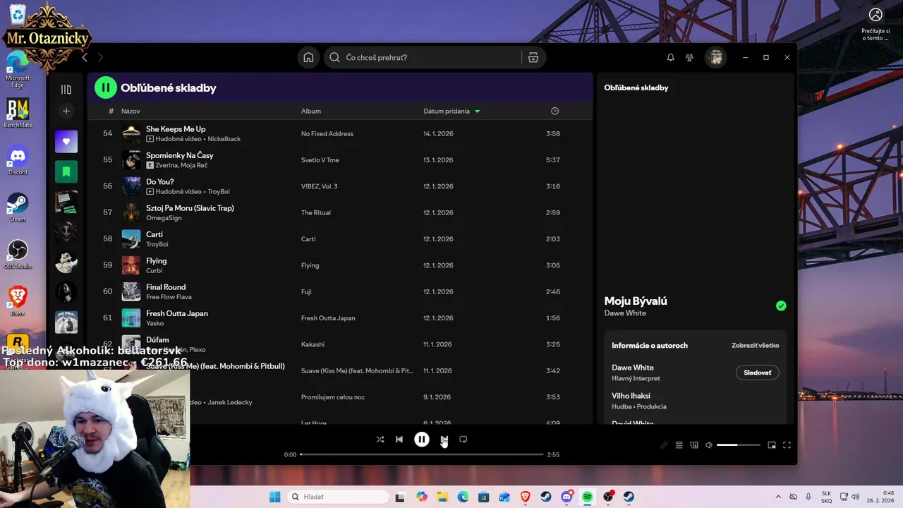
Task: Skip to the previous track
Action: pyautogui.click(x=399, y=439)
